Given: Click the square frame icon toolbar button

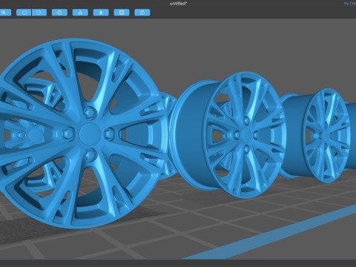Looking at the screenshot, I should (x=122, y=13).
